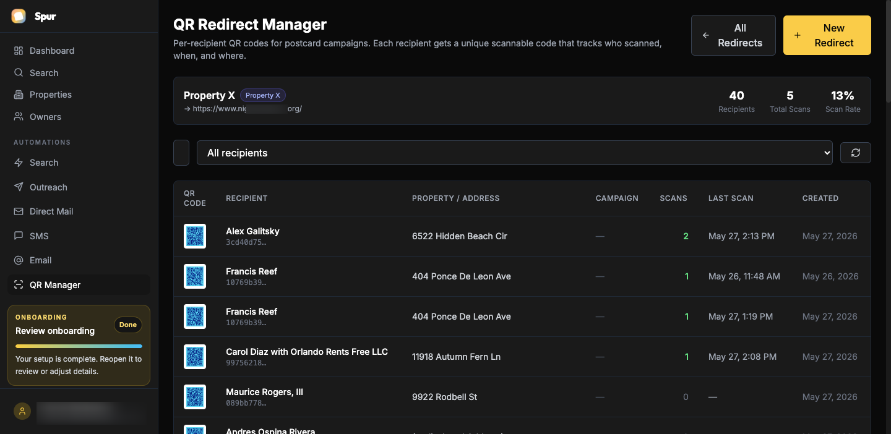Click the Outreach paper plane icon
The image size is (891, 434).
19,187
